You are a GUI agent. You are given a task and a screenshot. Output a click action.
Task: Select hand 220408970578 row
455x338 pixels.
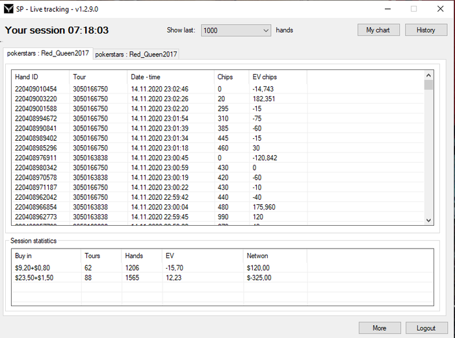tap(218, 178)
